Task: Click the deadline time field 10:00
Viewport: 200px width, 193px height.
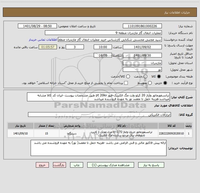Action: point(103,47)
